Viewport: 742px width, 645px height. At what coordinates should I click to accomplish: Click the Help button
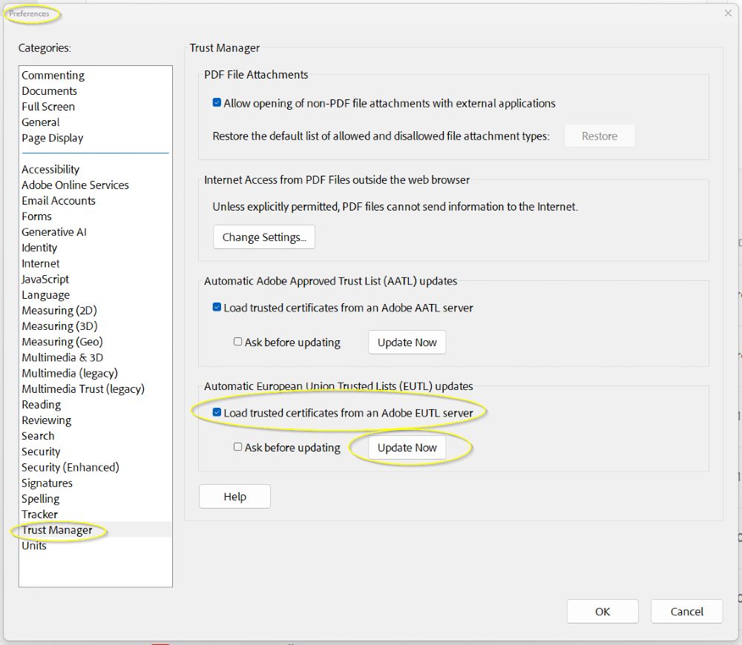[x=234, y=496]
